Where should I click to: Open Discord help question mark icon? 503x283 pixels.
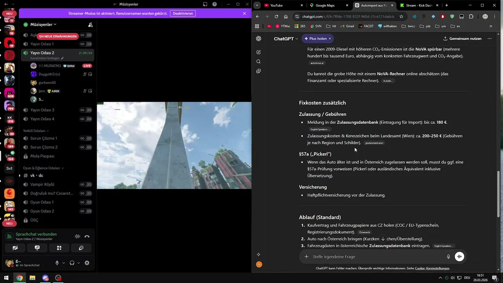(x=215, y=4)
